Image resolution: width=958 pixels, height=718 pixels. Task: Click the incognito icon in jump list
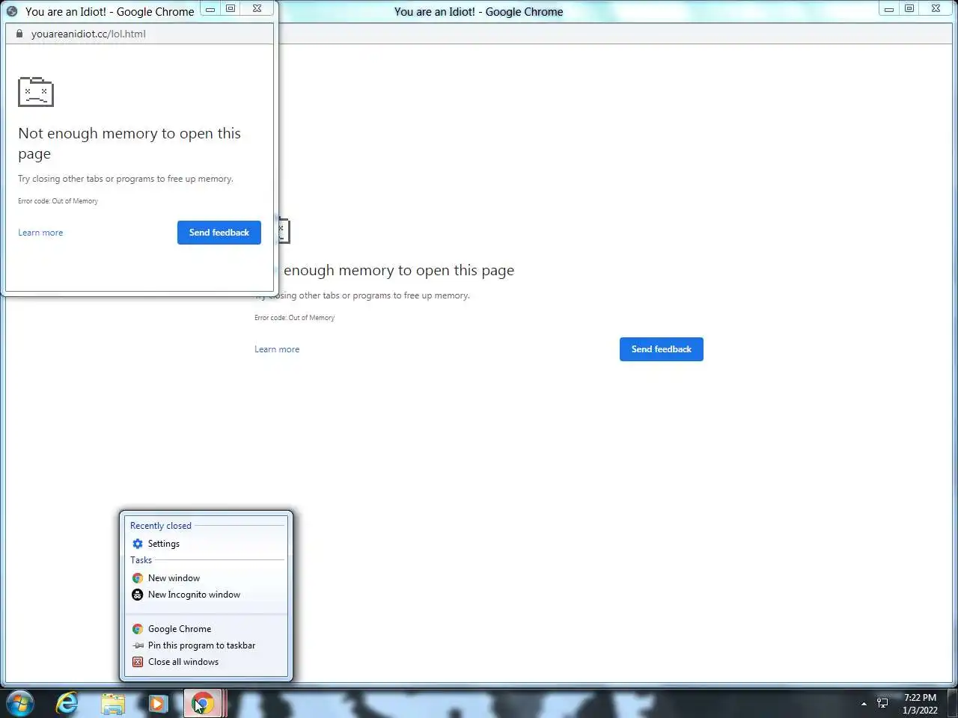click(138, 595)
